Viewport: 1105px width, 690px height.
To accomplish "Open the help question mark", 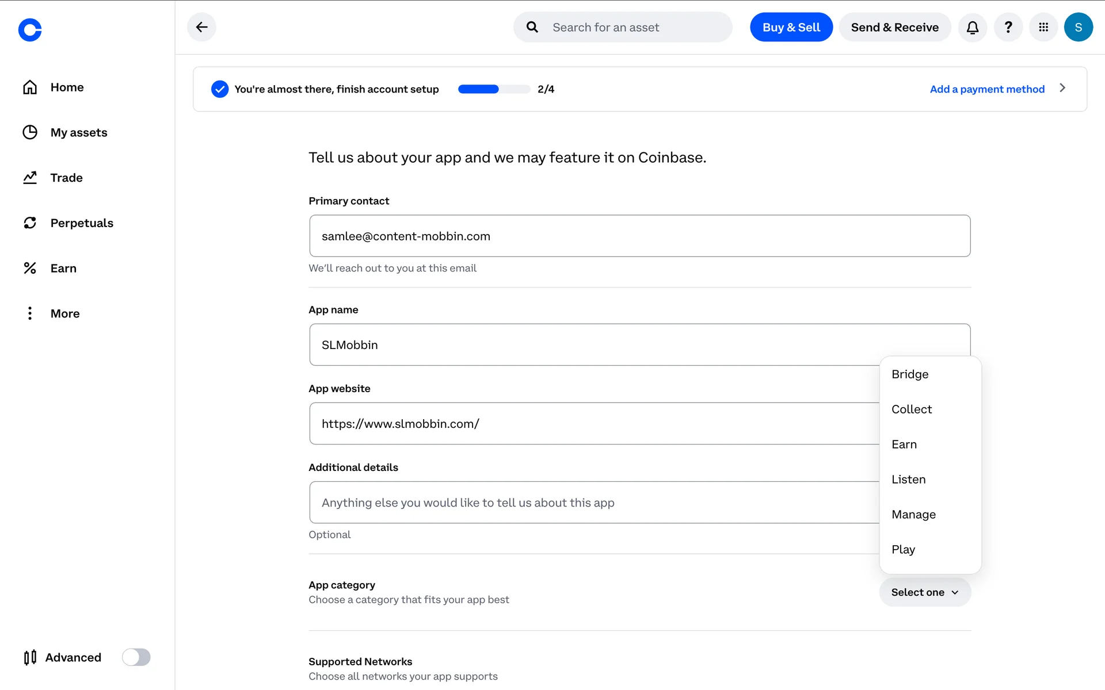I will coord(1008,27).
